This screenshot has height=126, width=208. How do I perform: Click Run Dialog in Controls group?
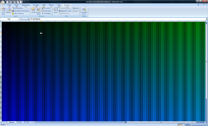[47, 13]
